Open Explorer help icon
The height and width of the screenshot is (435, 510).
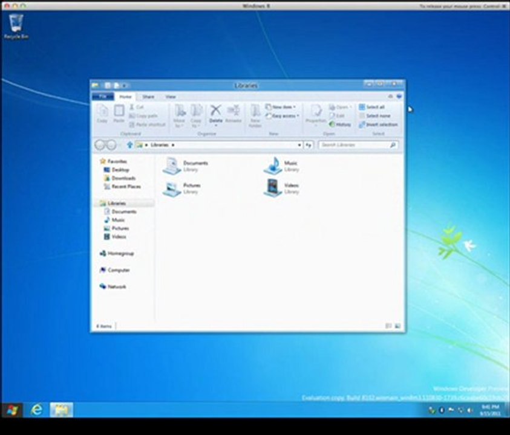pyautogui.click(x=399, y=97)
